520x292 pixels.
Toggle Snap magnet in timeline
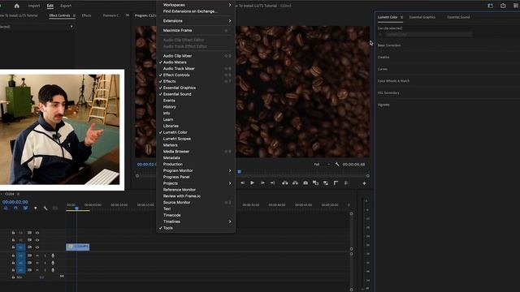pyautogui.click(x=15, y=208)
